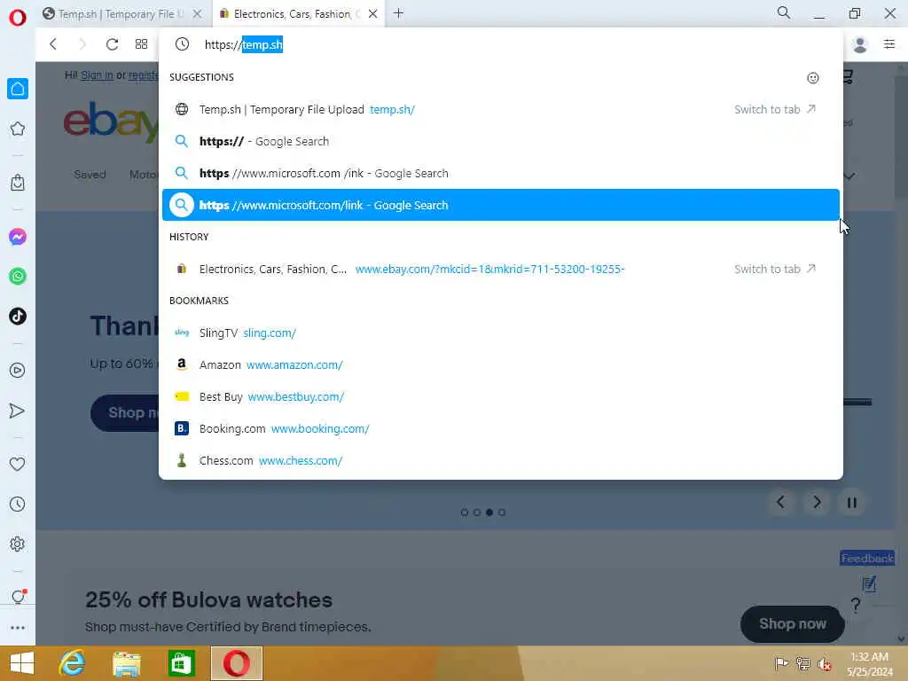Select highlighted 'www.microsoft.com/link' search suggestion
908x681 pixels.
tap(501, 205)
